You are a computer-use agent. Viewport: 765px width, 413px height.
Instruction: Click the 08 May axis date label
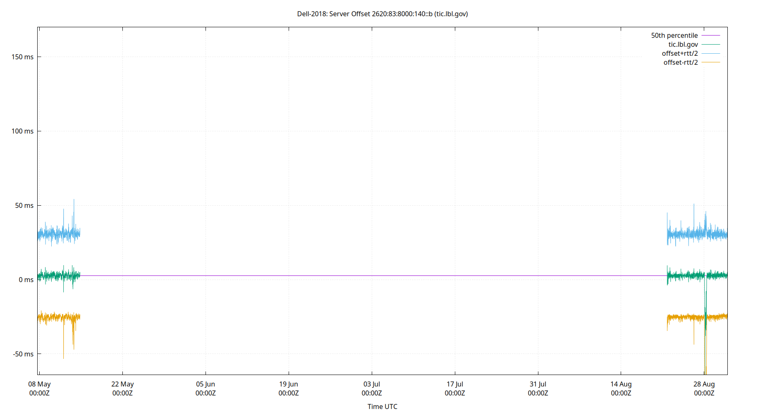(x=40, y=384)
